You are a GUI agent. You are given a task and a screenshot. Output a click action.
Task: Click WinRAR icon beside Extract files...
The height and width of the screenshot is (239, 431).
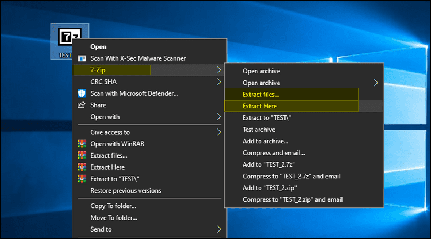pyautogui.click(x=82, y=155)
